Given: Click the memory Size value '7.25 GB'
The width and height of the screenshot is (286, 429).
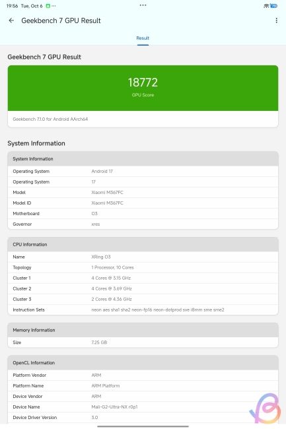Looking at the screenshot, I should click(x=99, y=343).
